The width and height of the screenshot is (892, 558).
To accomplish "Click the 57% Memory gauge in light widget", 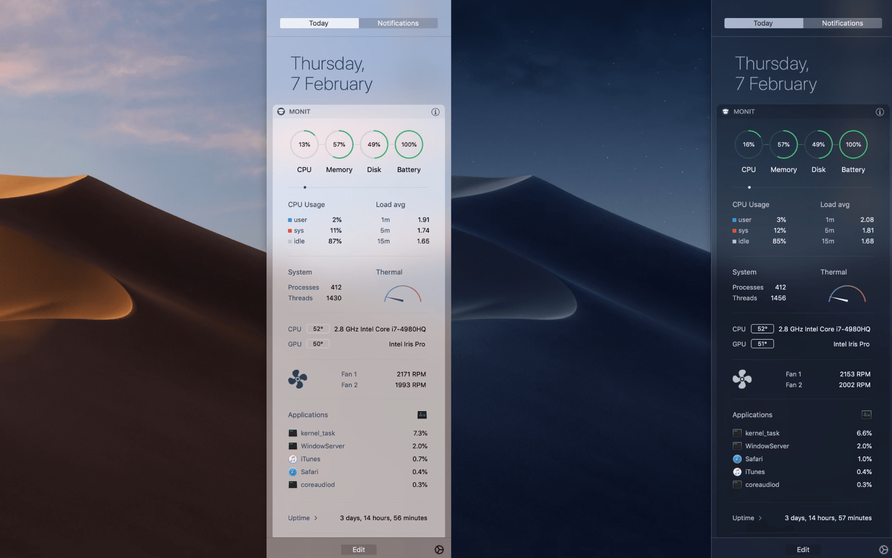I will coord(339,144).
